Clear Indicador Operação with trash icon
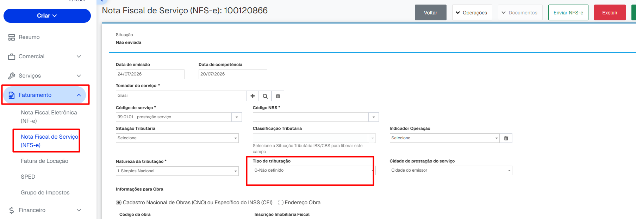Screen dimensions: 636x219 pyautogui.click(x=506, y=138)
